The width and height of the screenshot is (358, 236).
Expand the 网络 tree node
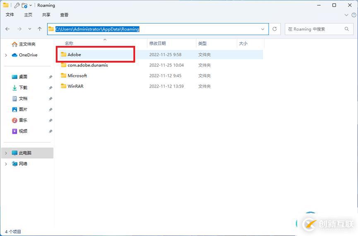pyautogui.click(x=6, y=164)
